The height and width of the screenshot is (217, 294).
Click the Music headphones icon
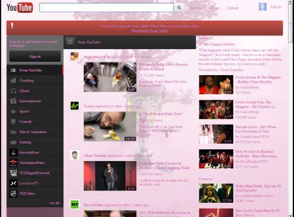tap(13, 91)
